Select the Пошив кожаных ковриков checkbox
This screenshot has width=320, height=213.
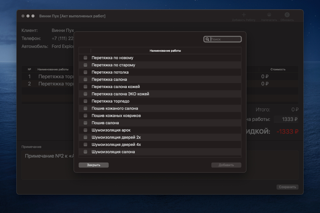pos(85,116)
